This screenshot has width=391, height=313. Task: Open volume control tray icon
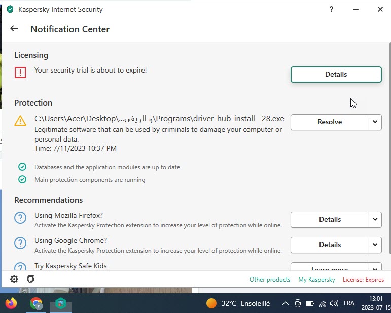click(334, 303)
